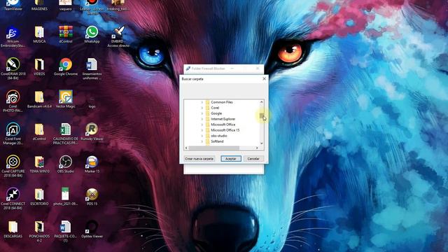Screen dimensions: 448x252
Task: Select the lineamientos uniformes Word document
Action: [x=92, y=69]
